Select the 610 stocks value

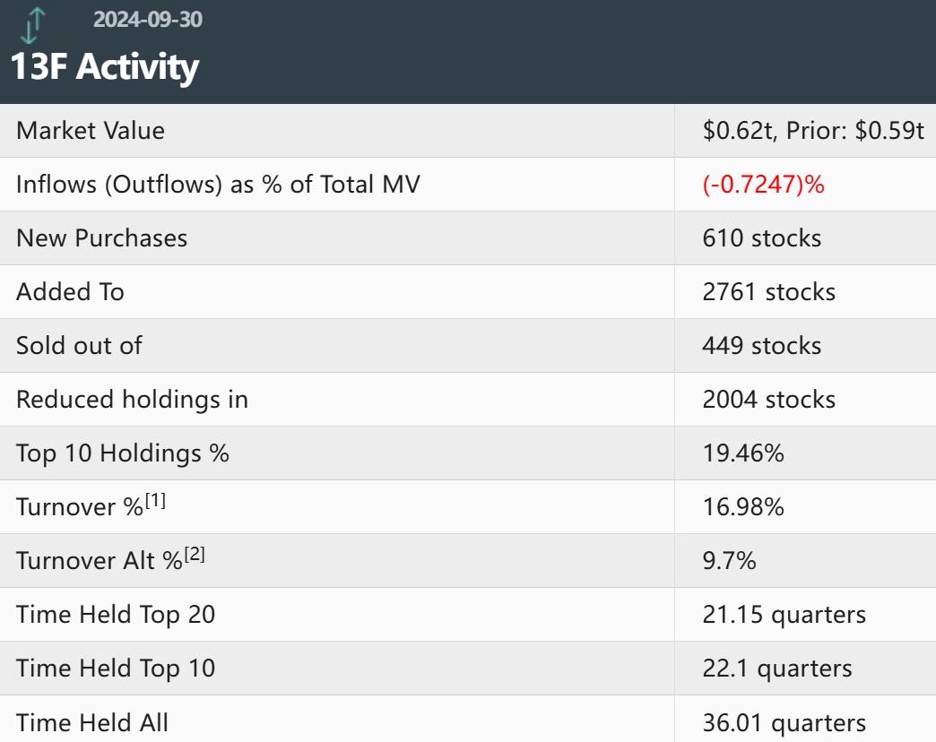pyautogui.click(x=762, y=238)
